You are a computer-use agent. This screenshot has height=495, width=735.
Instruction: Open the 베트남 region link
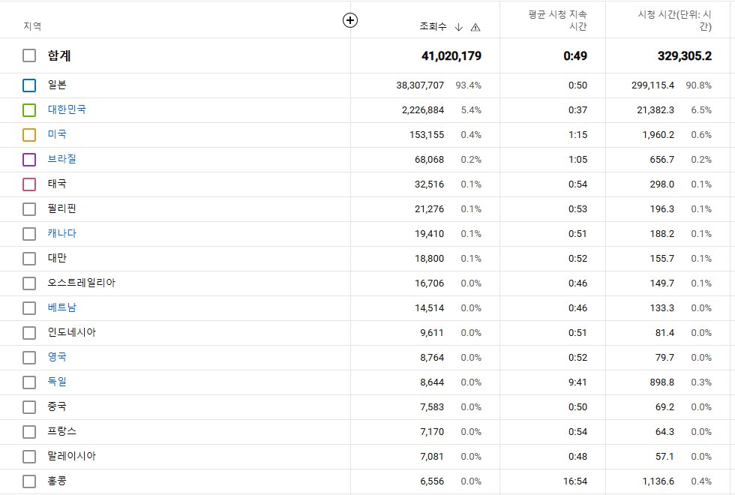pyautogui.click(x=61, y=307)
